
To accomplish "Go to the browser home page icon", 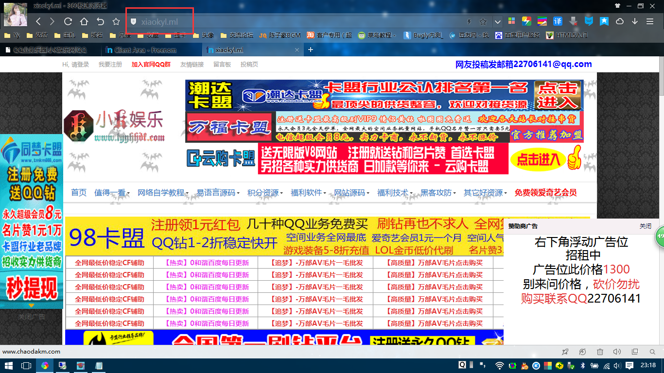I will tap(84, 21).
